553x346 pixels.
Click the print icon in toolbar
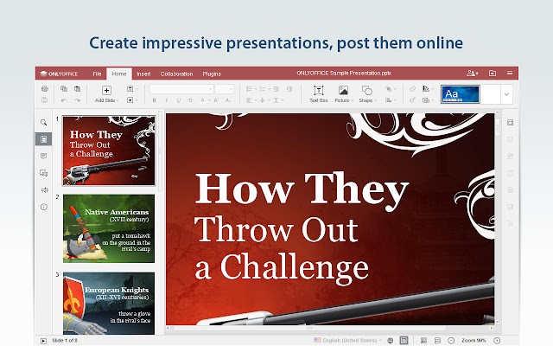click(x=45, y=89)
